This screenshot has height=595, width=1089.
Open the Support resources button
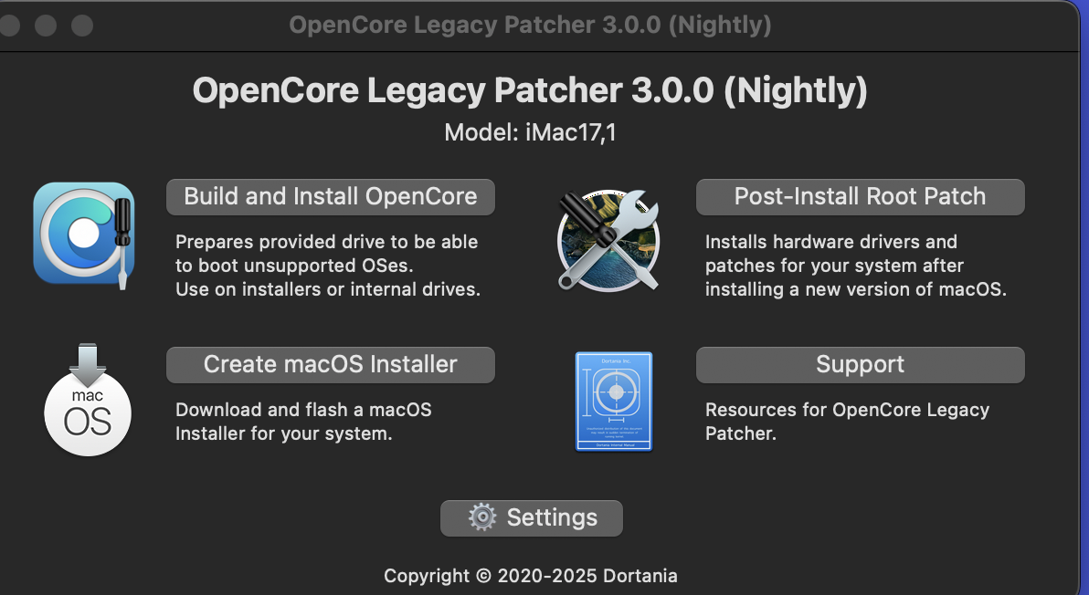click(861, 365)
